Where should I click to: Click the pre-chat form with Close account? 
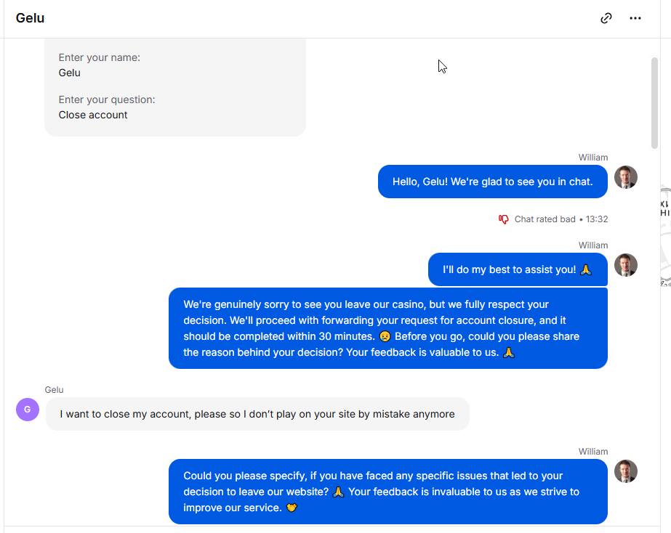[175, 87]
